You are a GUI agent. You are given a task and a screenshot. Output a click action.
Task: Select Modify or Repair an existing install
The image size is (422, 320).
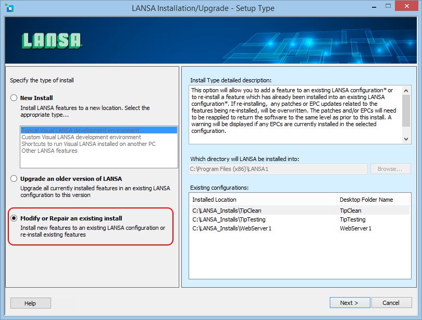14,218
